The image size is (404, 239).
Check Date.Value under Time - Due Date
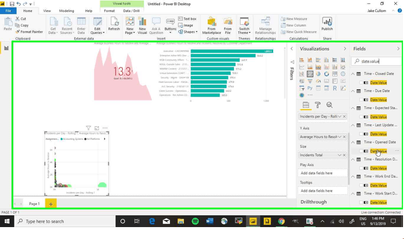361,100
